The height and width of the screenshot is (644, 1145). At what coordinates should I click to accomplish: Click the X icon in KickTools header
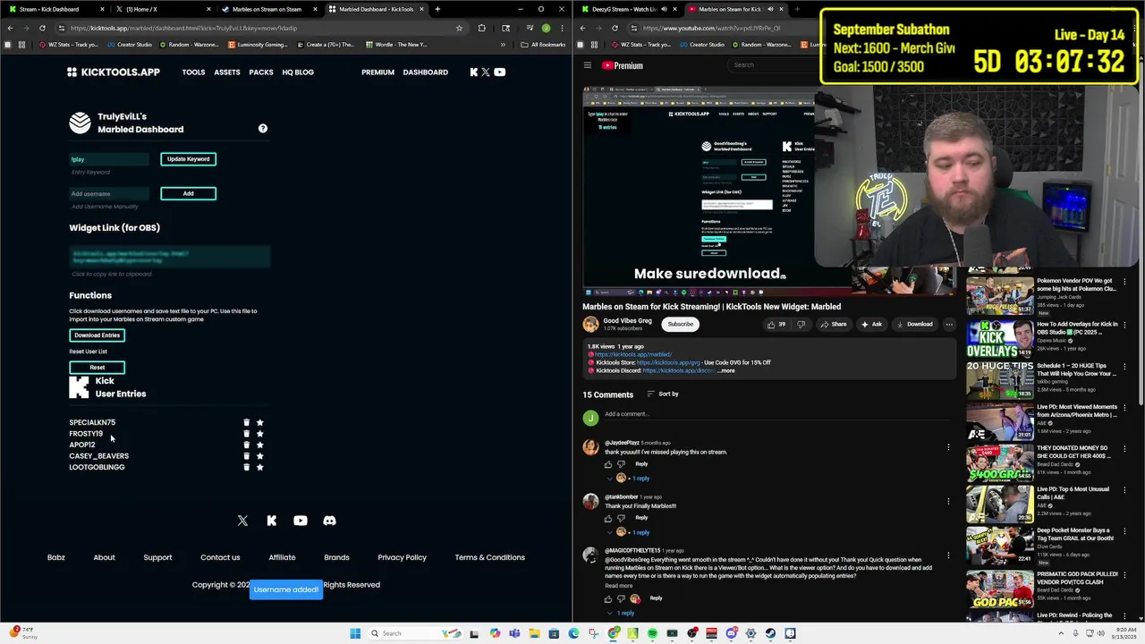pos(486,72)
